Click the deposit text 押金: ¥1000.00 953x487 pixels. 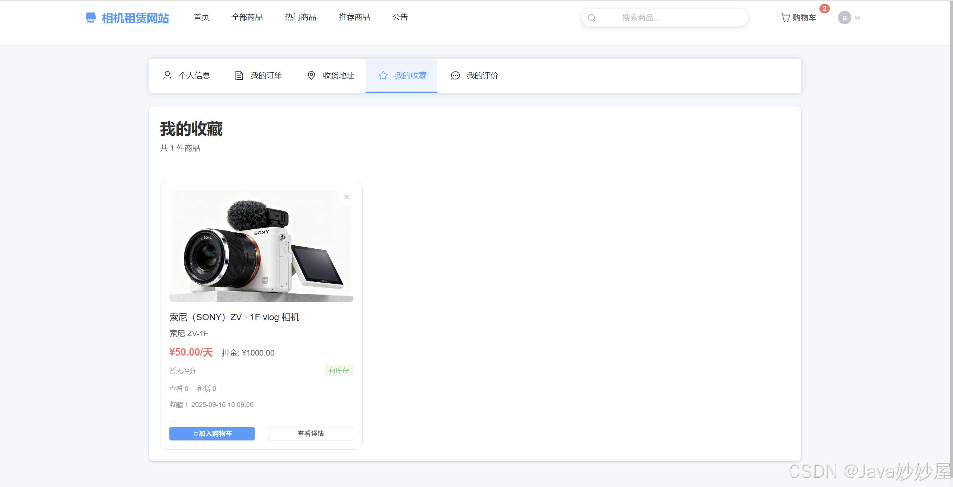[x=248, y=353]
